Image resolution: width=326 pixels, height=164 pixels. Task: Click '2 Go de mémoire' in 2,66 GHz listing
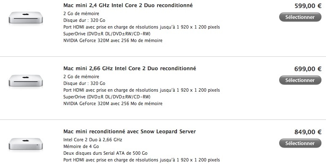click(x=81, y=77)
